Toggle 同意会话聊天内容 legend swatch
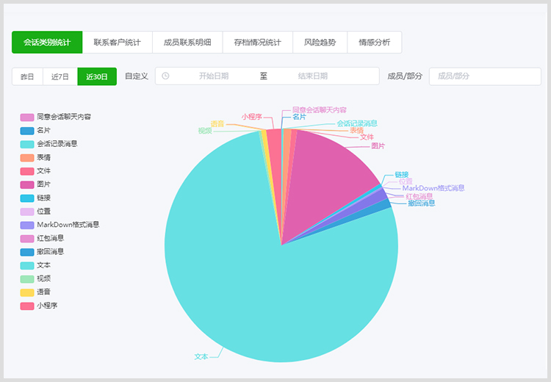The image size is (551, 382). click(27, 117)
